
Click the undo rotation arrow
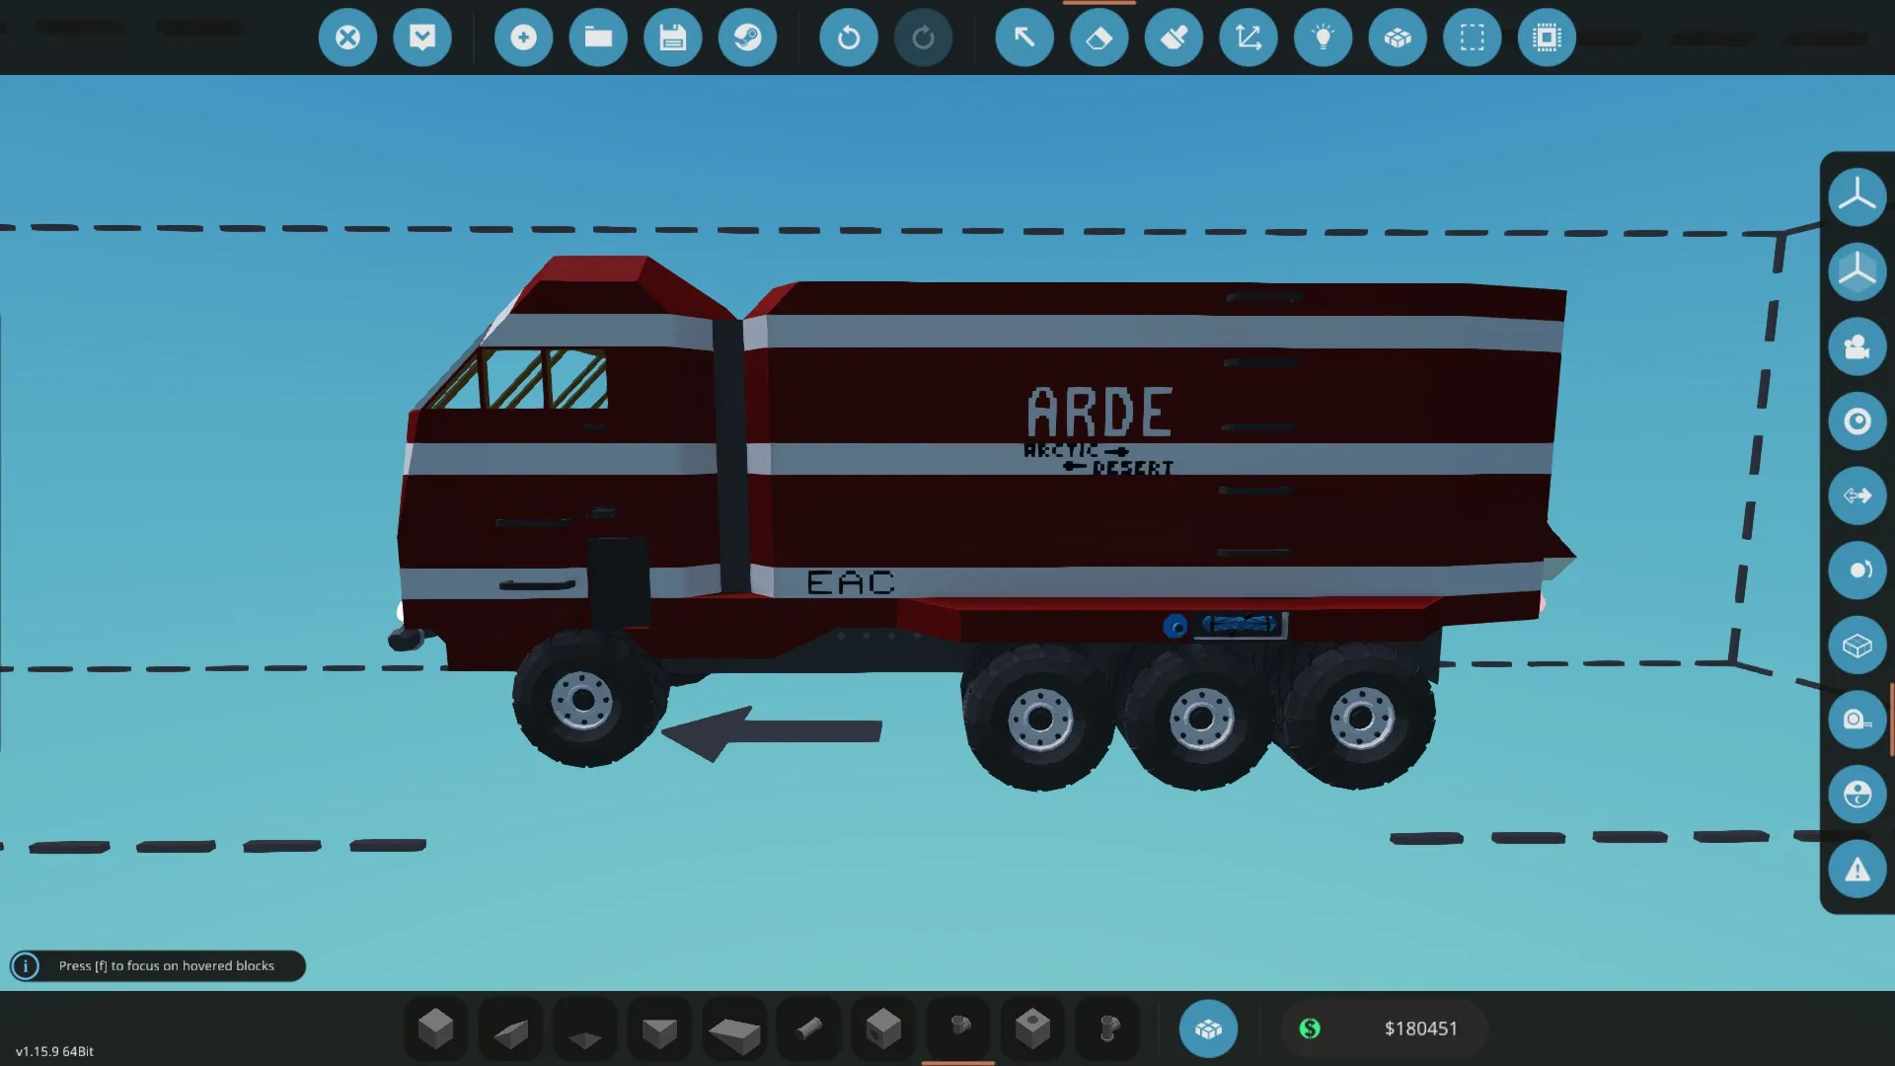[848, 38]
